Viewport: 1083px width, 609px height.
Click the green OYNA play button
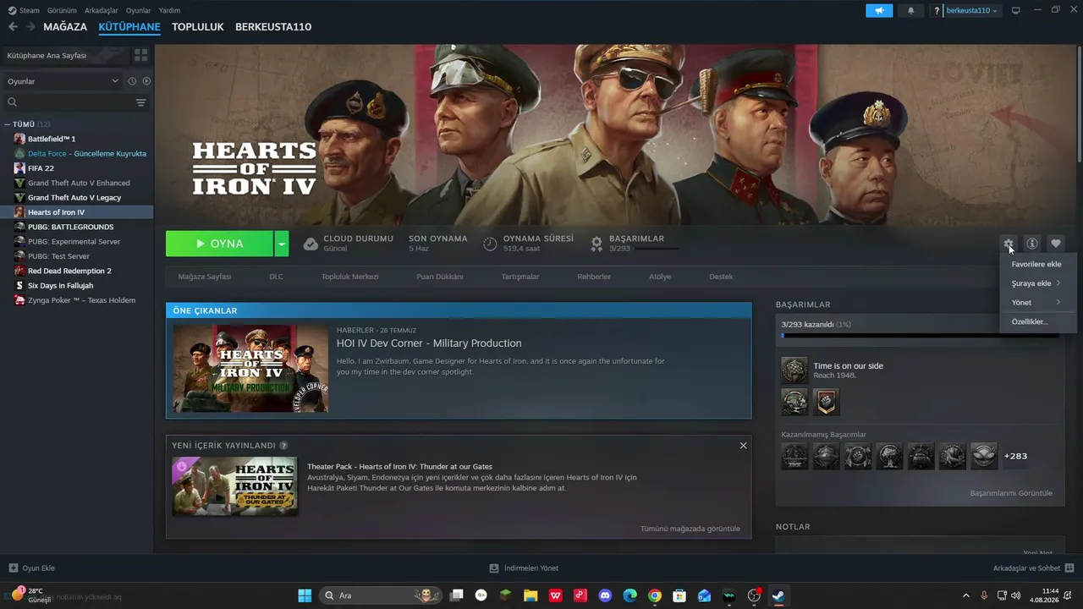tap(220, 244)
